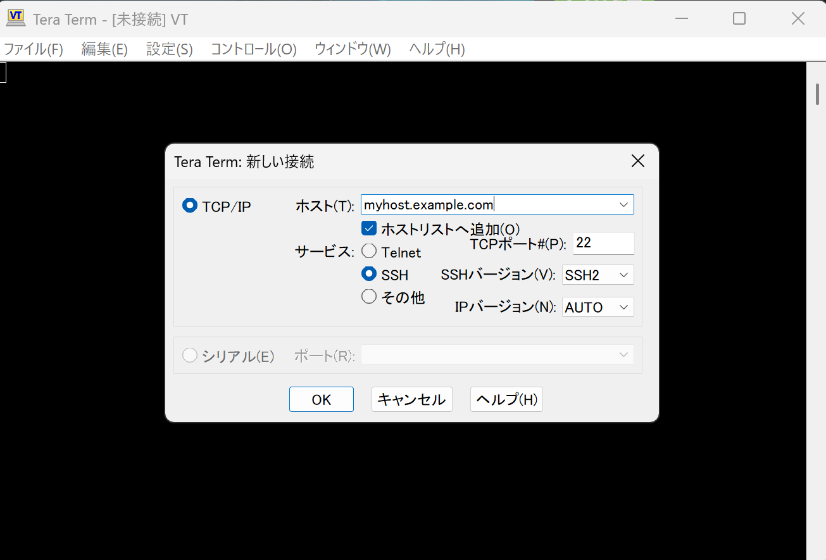Close the Tera Term main window
The image size is (826, 560).
click(798, 19)
